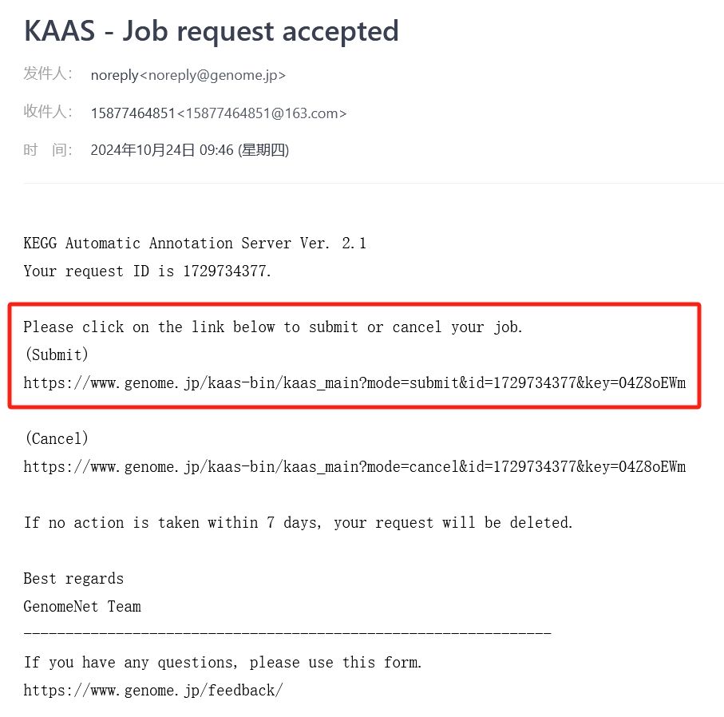Click the 收件人 recipient label
The image size is (724, 717).
48,112
